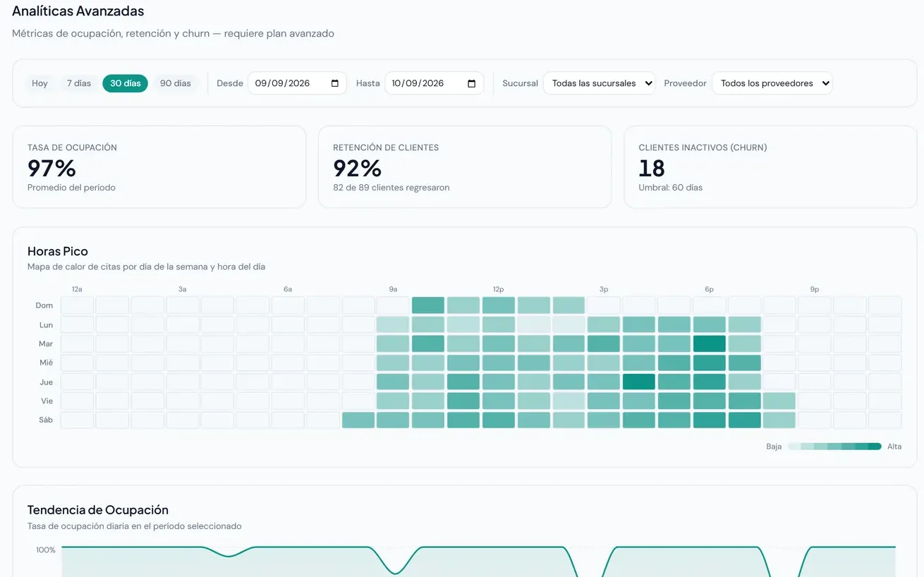The height and width of the screenshot is (577, 924).
Task: Open the Hasta date calendar picker icon
Action: [x=471, y=83]
